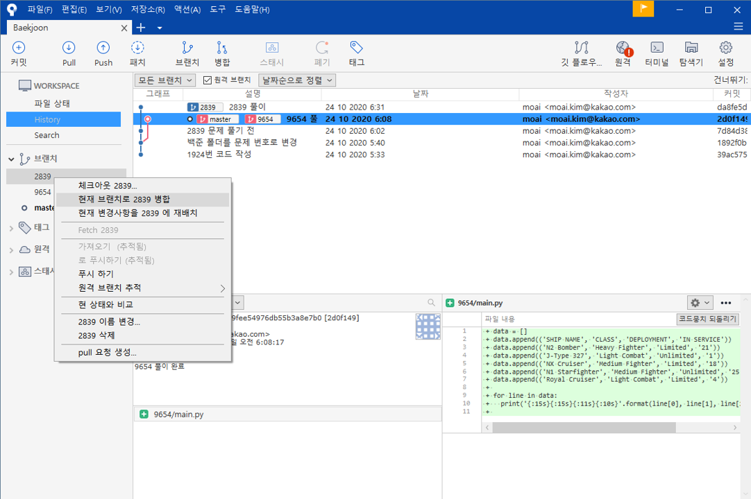Viewport: 751px width, 499px height.
Task: Open the tab list dropdown arrow
Action: click(x=160, y=28)
